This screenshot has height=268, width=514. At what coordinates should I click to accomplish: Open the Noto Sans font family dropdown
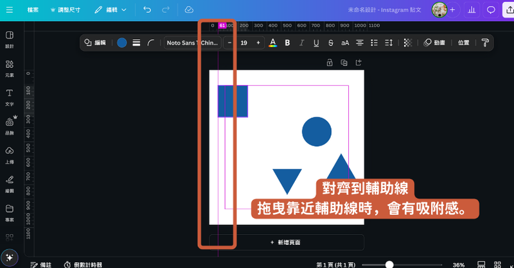(x=192, y=43)
